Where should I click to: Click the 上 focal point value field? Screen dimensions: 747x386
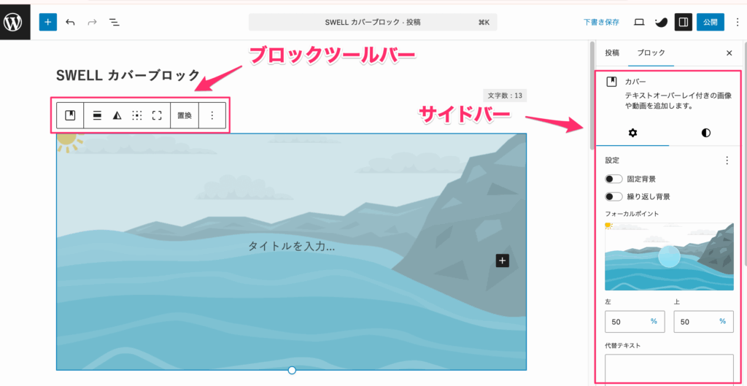[x=704, y=322]
